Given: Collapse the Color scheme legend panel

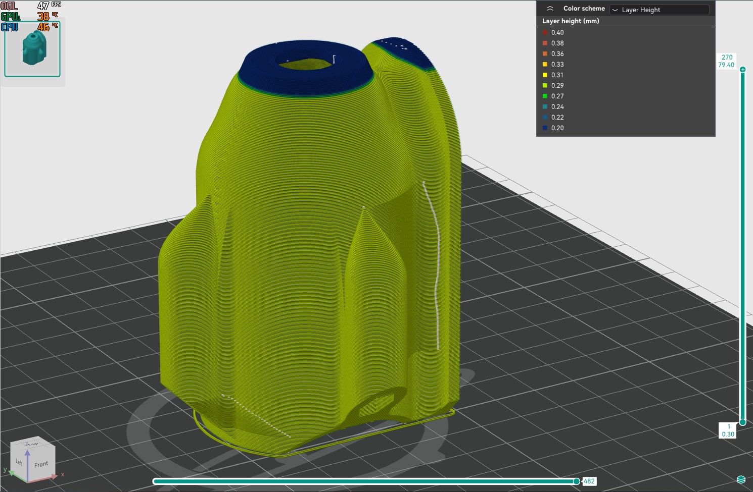Looking at the screenshot, I should click(550, 9).
